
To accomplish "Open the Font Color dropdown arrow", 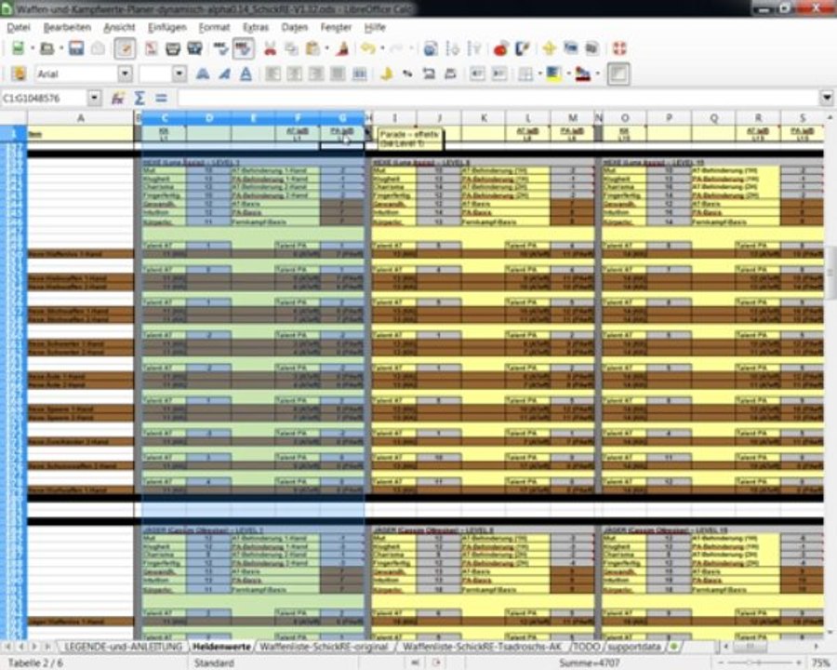I will (597, 74).
